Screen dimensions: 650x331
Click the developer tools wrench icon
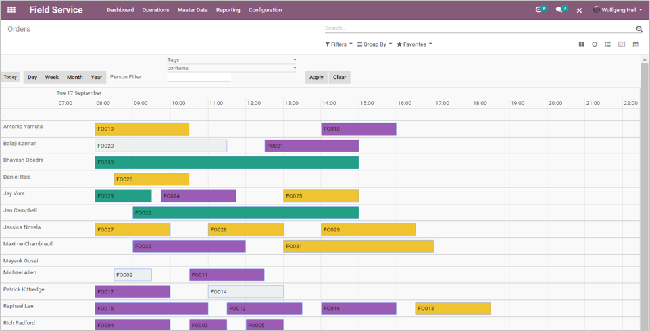point(579,10)
